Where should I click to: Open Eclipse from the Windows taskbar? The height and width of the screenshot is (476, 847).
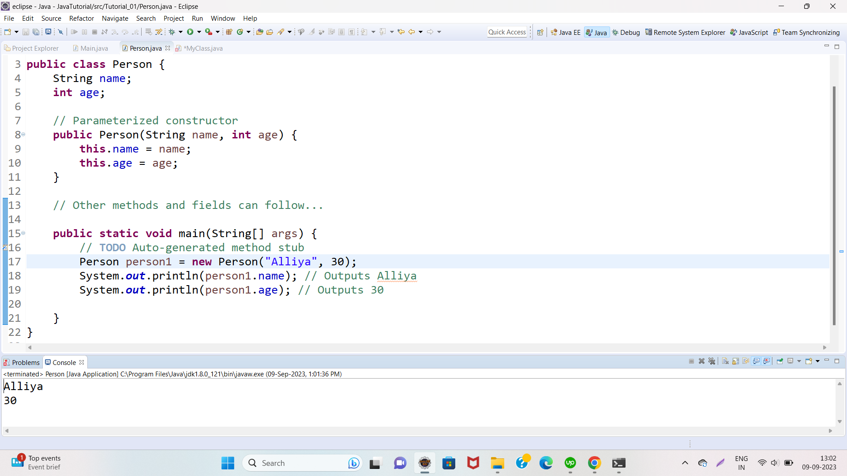[425, 463]
